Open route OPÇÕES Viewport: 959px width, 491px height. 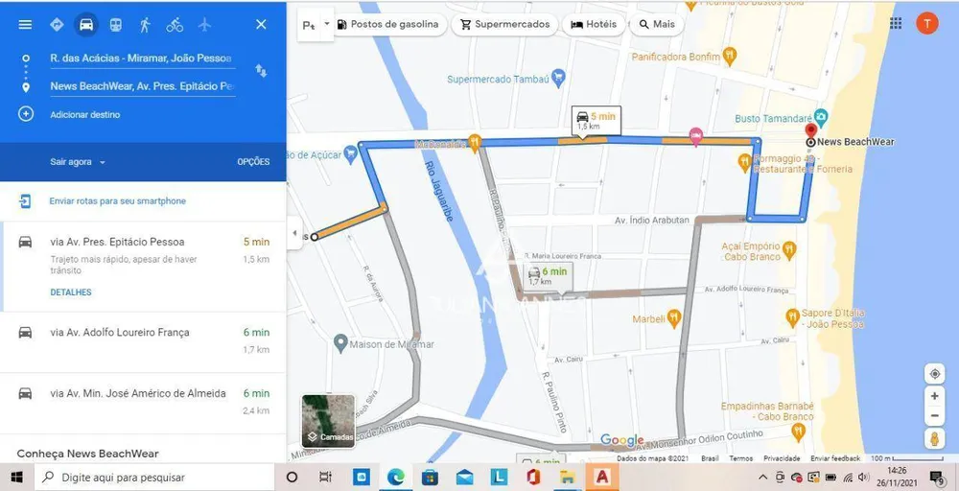(x=253, y=162)
